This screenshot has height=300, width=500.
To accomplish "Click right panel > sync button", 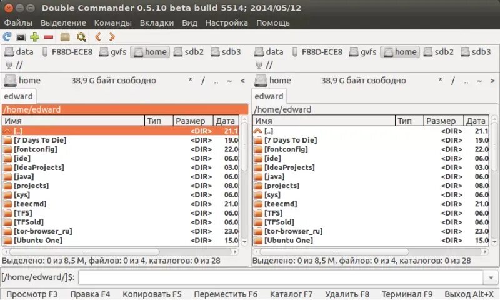I will [492, 81].
